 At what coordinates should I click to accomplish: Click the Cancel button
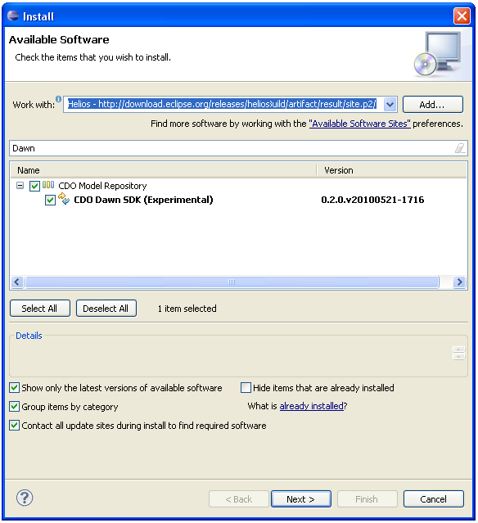click(x=433, y=499)
